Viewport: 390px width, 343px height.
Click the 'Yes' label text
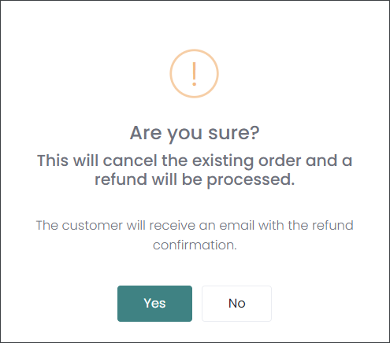pyautogui.click(x=154, y=304)
